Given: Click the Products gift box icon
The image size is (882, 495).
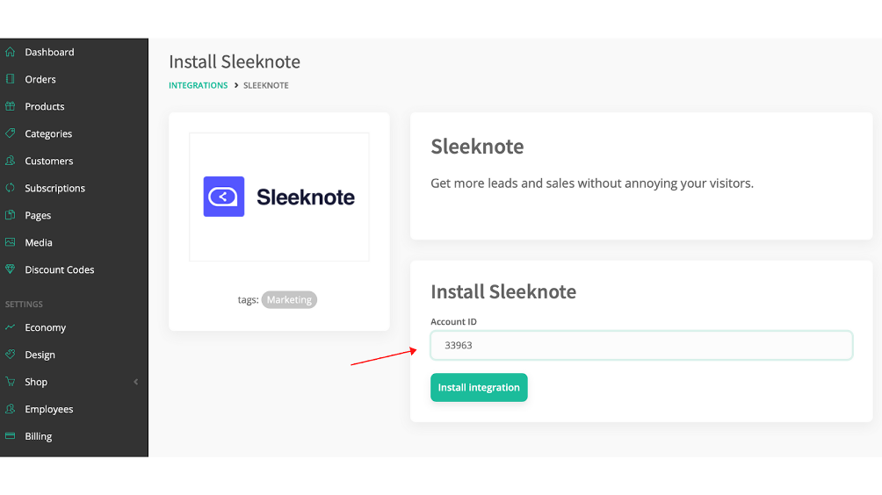Looking at the screenshot, I should (x=11, y=106).
